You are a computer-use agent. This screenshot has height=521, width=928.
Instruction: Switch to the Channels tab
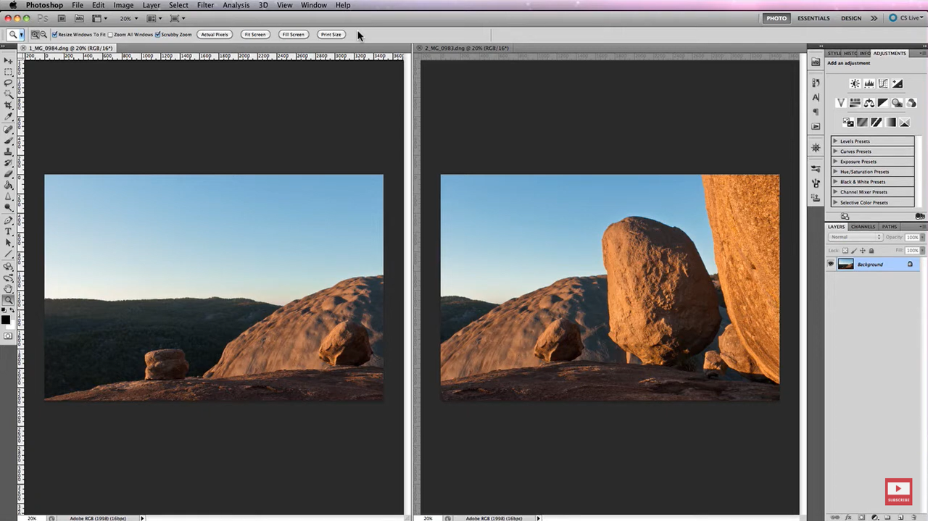pos(863,227)
